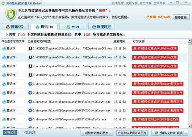Screen dimensions: 192x137
Task: Click the list scrollbar track
Action: pyautogui.click(x=190, y=84)
